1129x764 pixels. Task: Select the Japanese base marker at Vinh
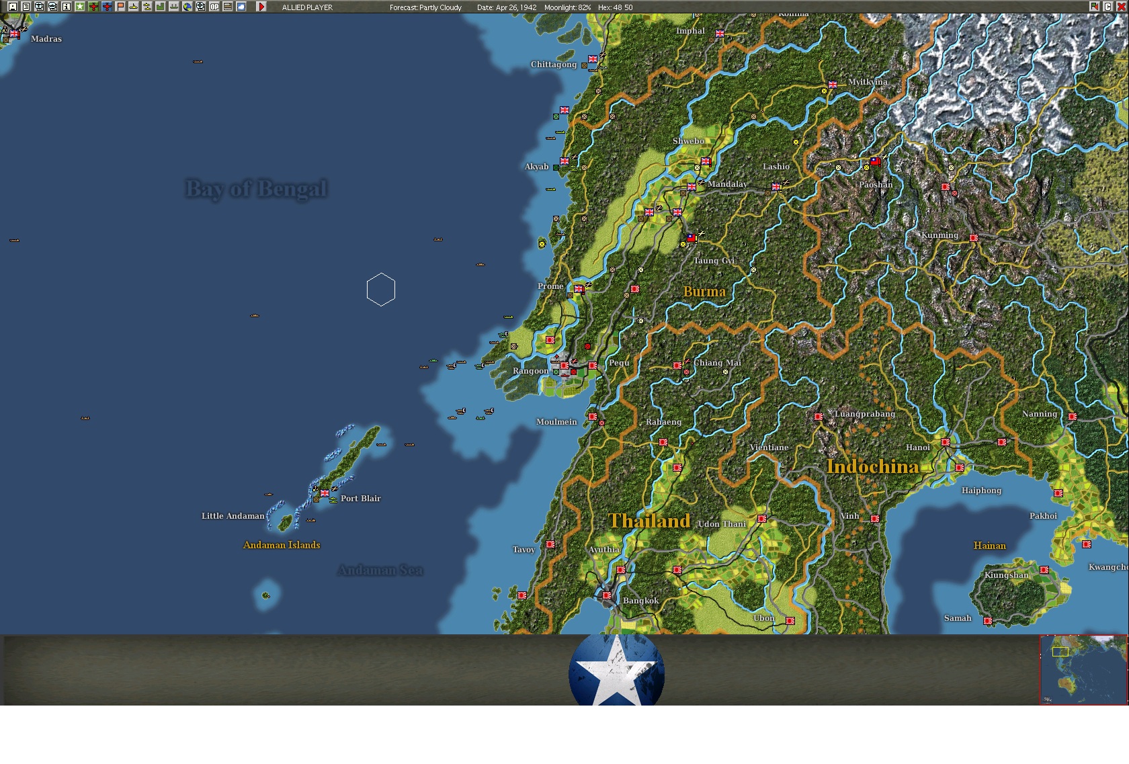click(x=875, y=519)
